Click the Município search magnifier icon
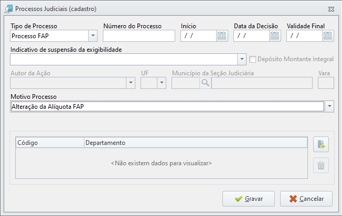342x216 pixels. 205,83
